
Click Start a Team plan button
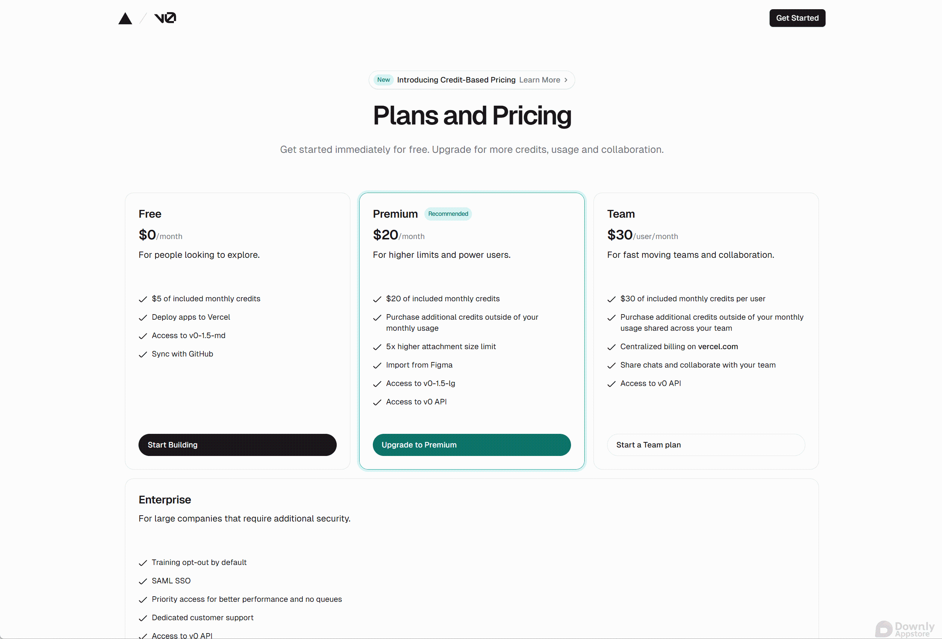[706, 445]
